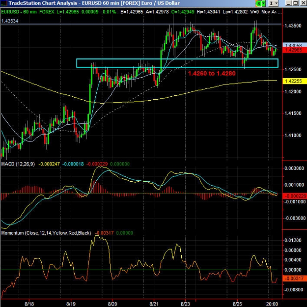This screenshot has width=307, height=307.
Task: Click the red '-0.000229' marker on MACD axis
Action: 294,196
